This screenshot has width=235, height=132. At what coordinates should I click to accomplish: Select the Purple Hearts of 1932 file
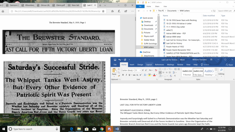(x=175, y=47)
